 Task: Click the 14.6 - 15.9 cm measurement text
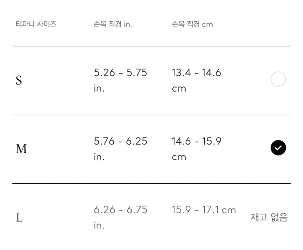click(197, 149)
